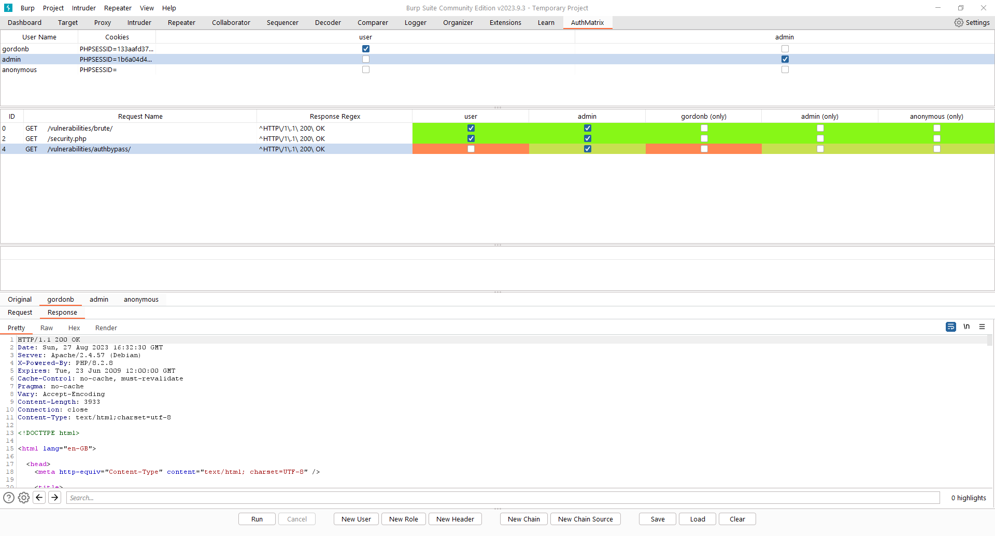The image size is (995, 536).
Task: Click the Clear button
Action: (737, 519)
